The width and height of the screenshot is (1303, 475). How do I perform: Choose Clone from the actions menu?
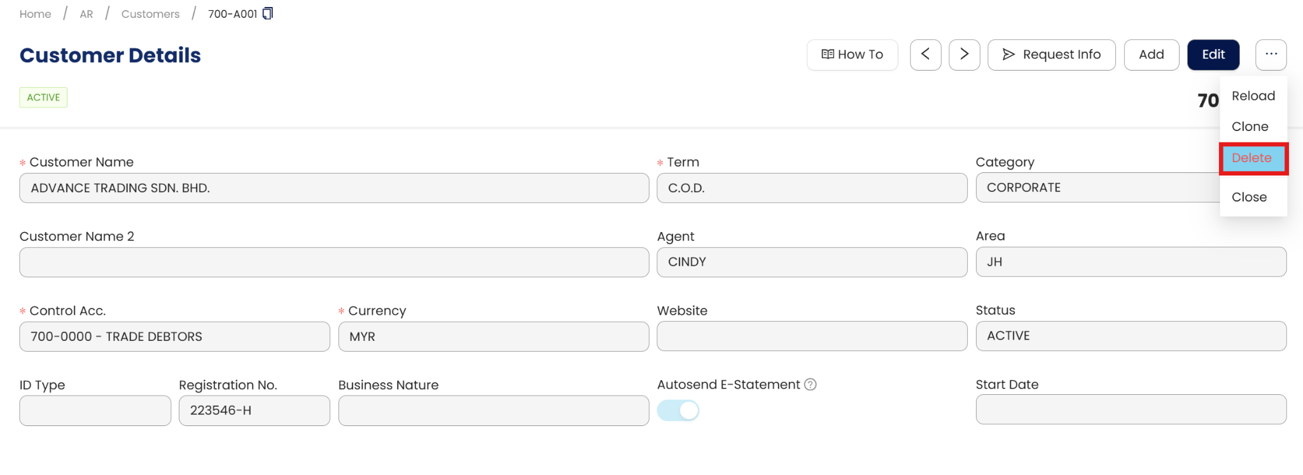tap(1250, 127)
